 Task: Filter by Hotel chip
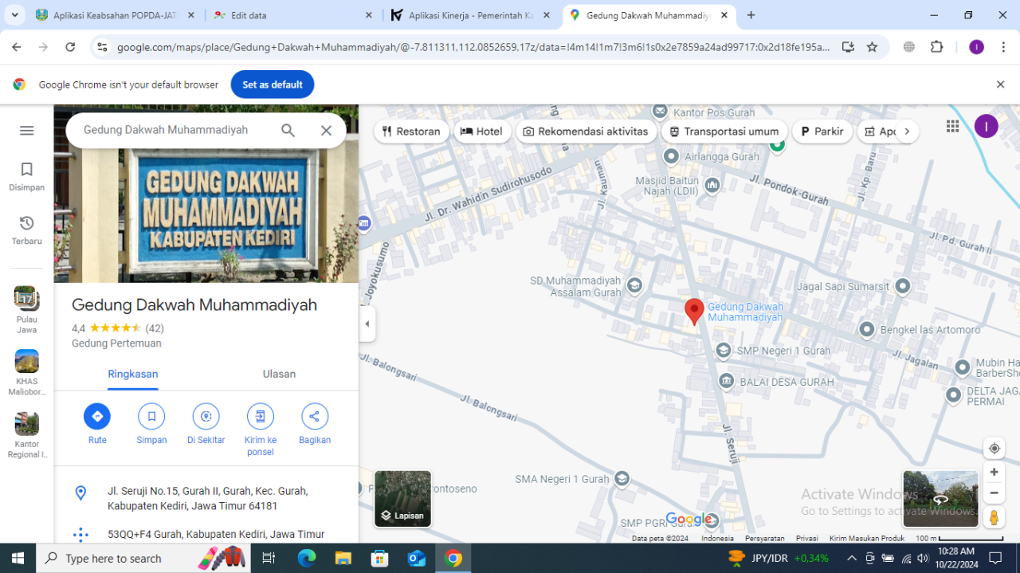tap(482, 131)
